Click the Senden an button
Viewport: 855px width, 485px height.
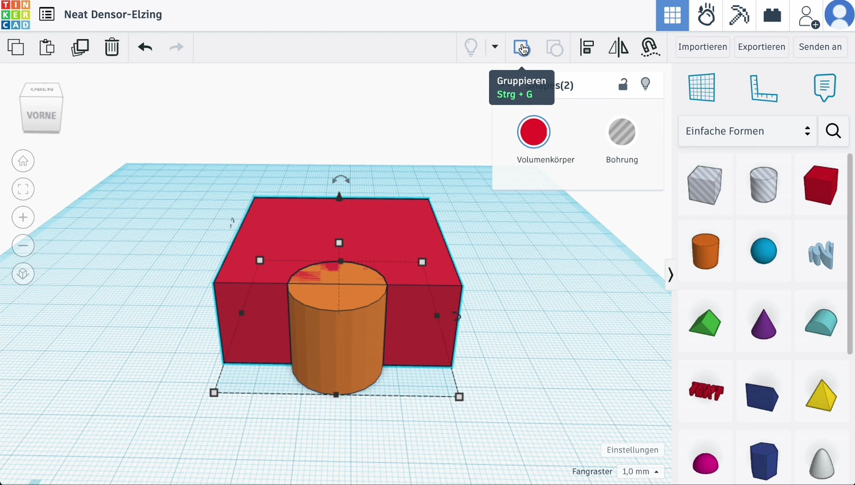click(x=820, y=47)
